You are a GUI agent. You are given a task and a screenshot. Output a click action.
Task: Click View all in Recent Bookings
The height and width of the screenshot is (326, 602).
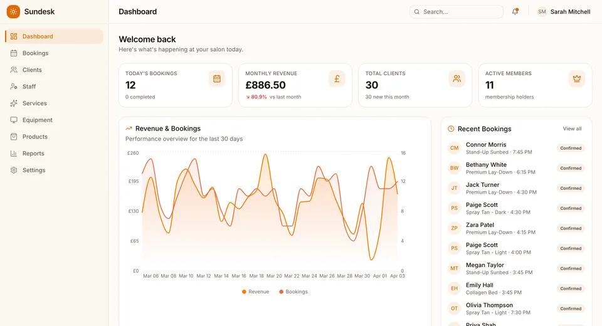pyautogui.click(x=572, y=129)
